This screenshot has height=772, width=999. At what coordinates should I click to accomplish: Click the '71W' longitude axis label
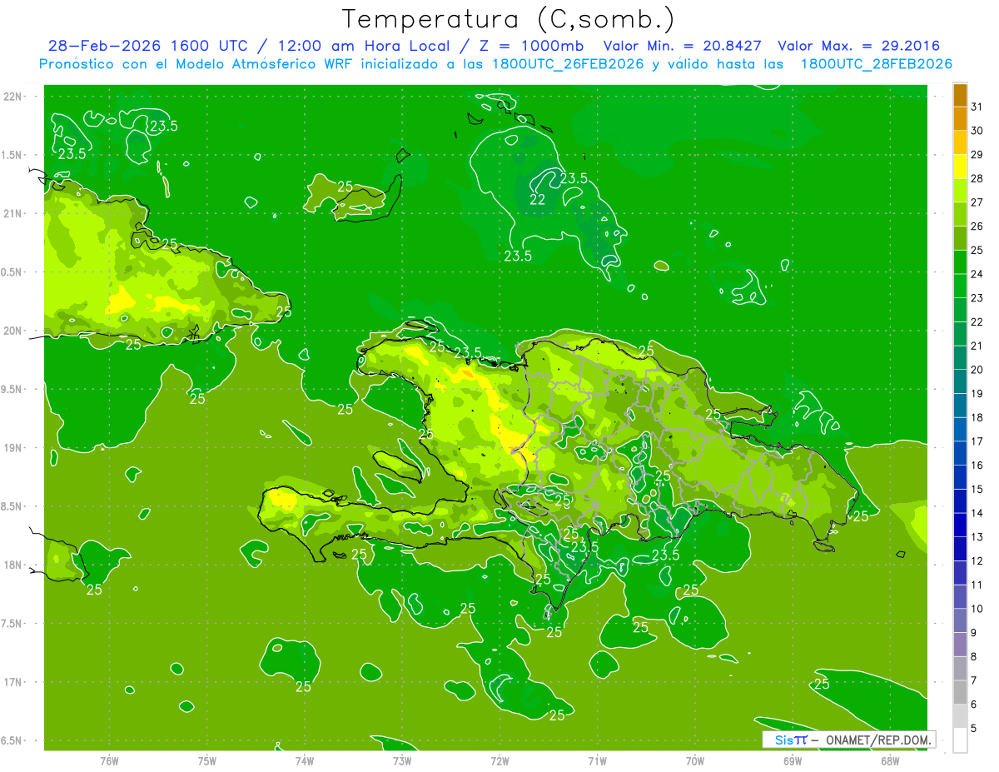click(x=597, y=760)
